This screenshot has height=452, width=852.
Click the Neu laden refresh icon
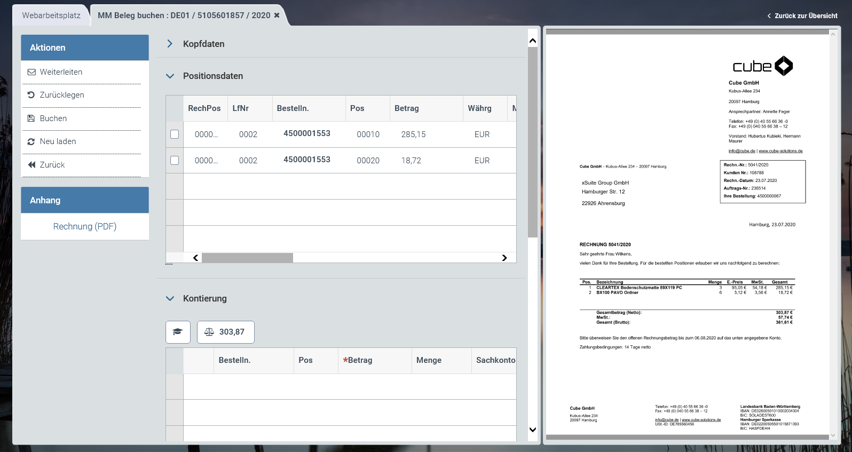click(31, 141)
